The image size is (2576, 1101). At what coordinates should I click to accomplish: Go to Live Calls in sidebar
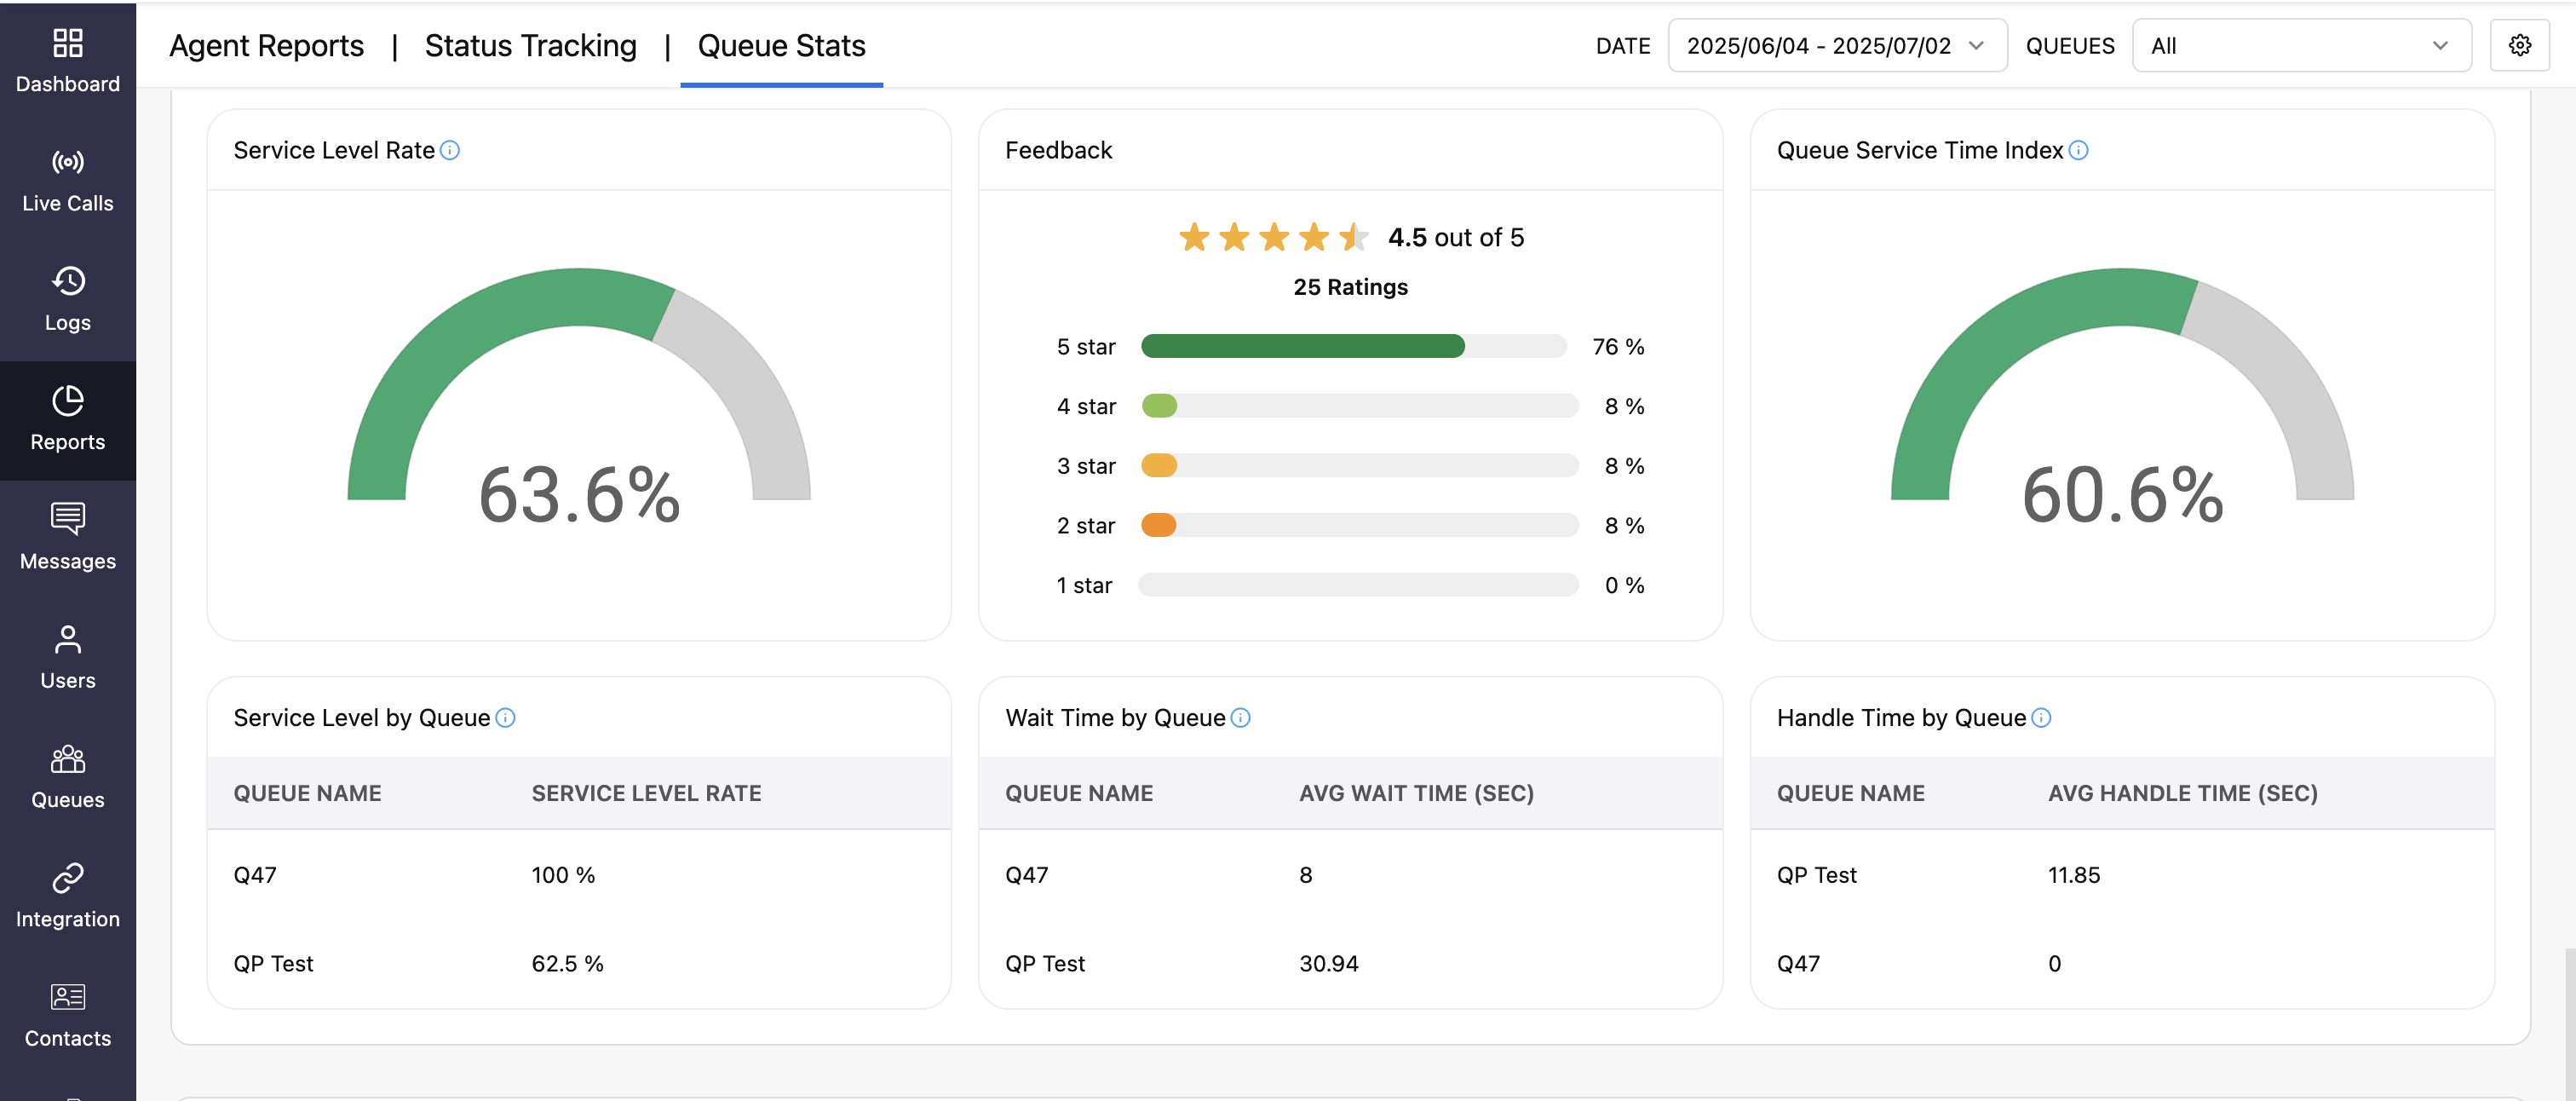coord(67,180)
